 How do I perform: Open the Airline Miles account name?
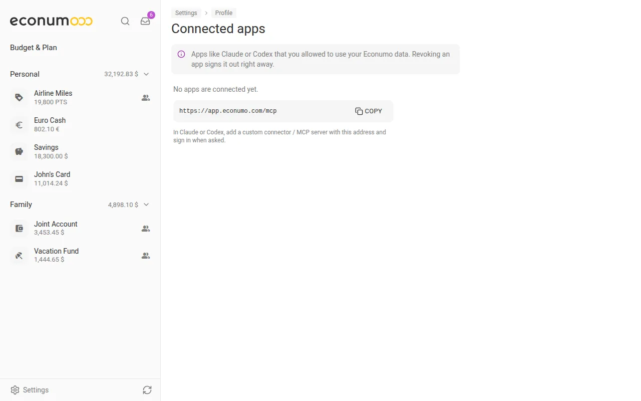(53, 93)
